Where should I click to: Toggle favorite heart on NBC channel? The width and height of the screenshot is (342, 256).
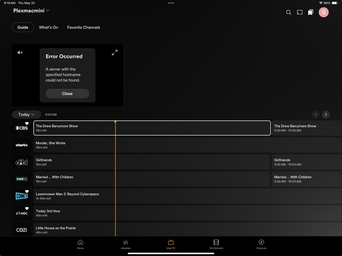[x=27, y=208]
